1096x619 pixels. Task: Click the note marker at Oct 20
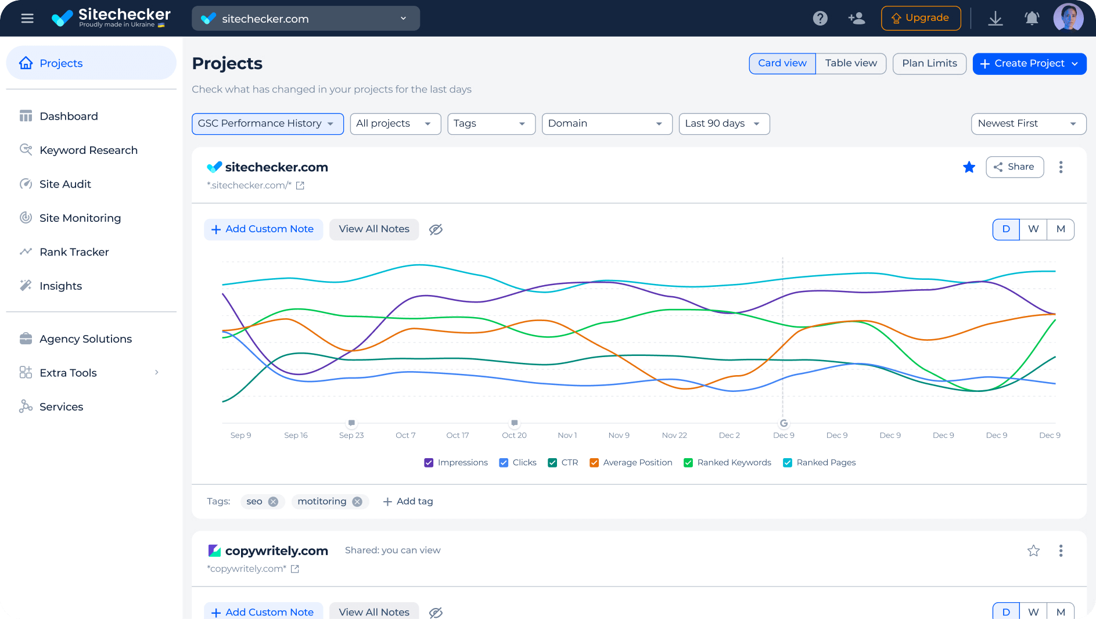pos(514,423)
